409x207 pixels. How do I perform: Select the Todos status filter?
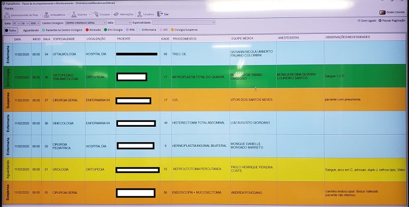coord(11,31)
